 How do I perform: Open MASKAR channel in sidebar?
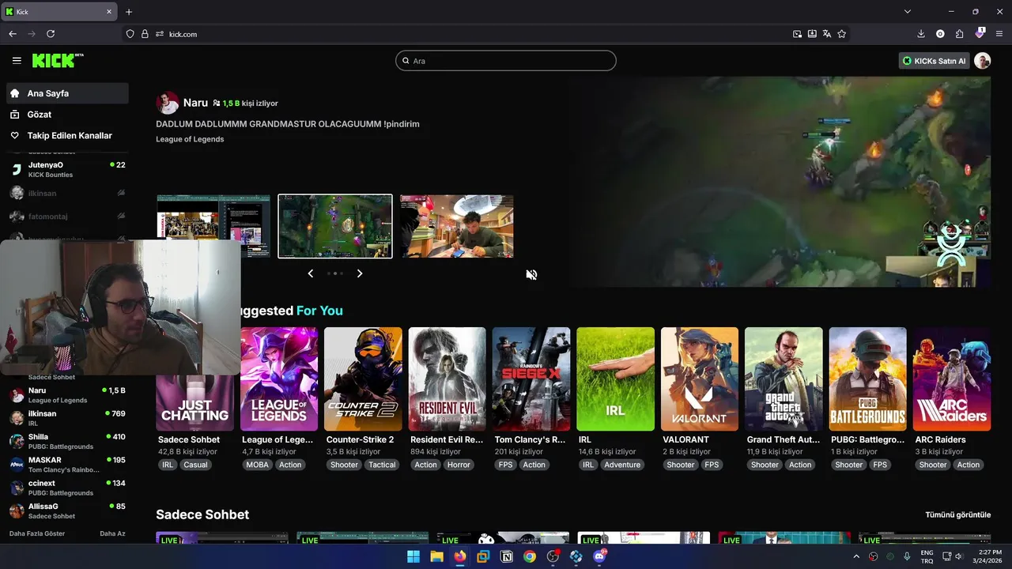tap(67, 465)
